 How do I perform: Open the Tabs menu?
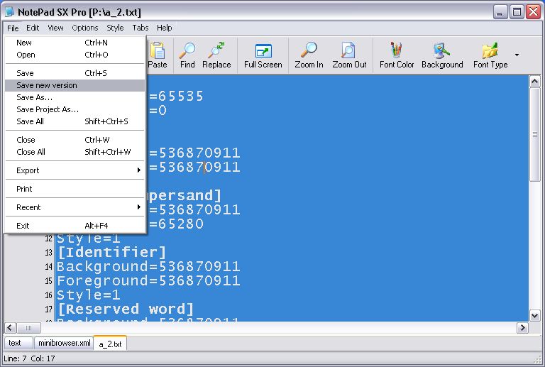point(140,28)
